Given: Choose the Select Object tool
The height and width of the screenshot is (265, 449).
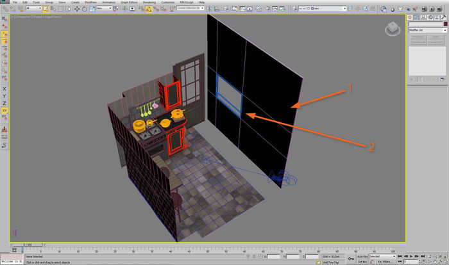Looking at the screenshot, I should [46, 9].
